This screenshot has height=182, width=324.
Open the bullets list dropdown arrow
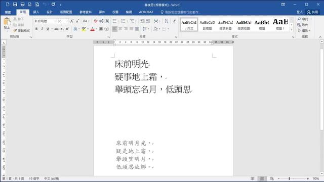119,21
